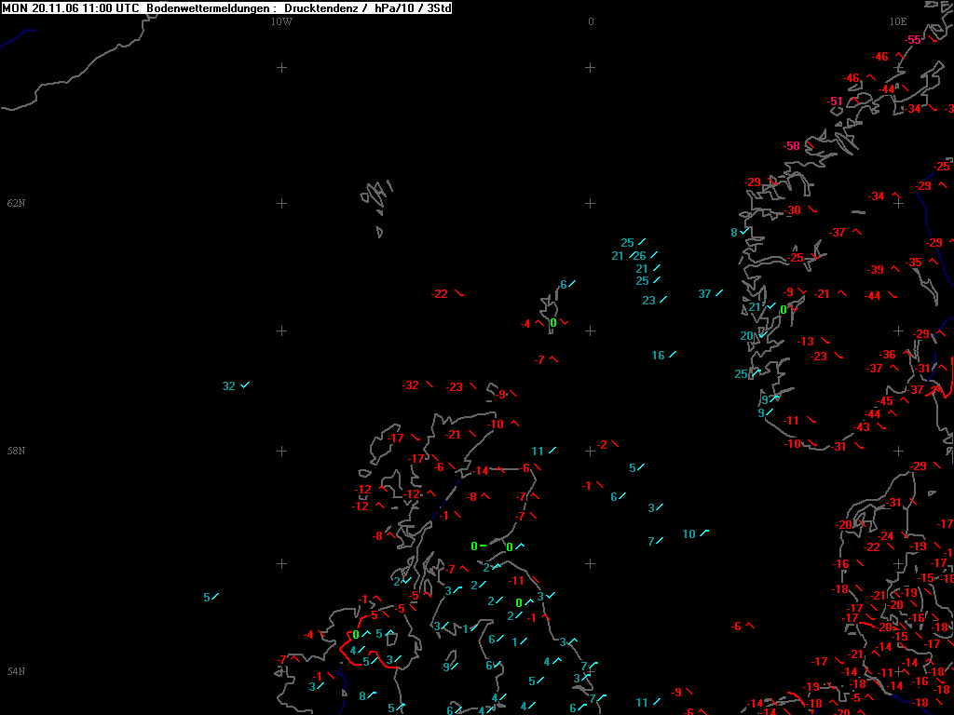Click the cyan 8 on Norway's coast

(x=734, y=233)
